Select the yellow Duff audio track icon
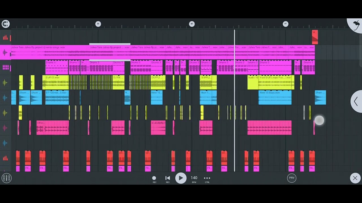 [x=5, y=83]
